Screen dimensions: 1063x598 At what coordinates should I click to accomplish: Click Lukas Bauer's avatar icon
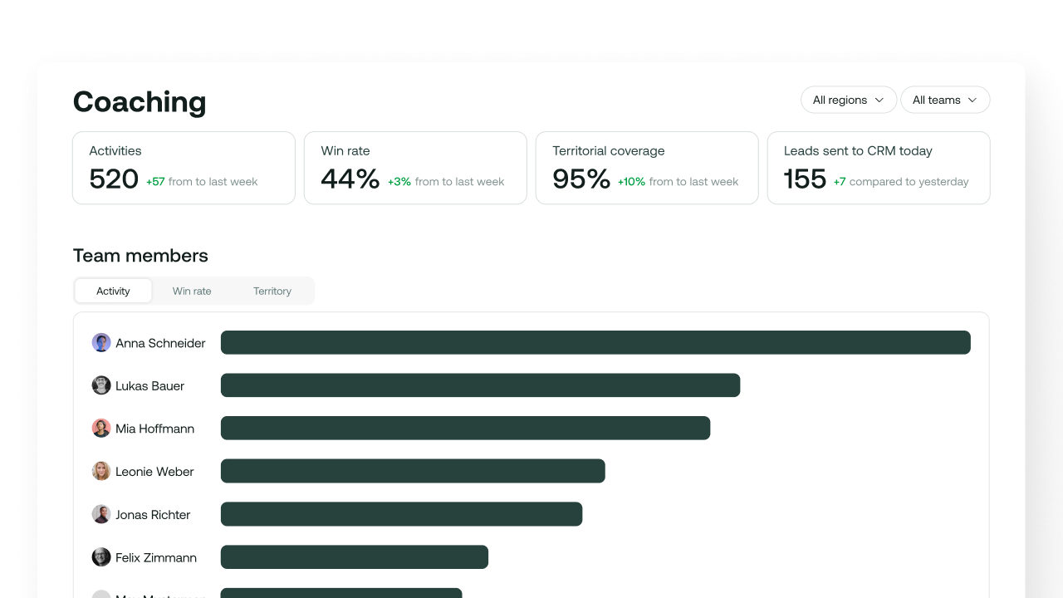[101, 385]
